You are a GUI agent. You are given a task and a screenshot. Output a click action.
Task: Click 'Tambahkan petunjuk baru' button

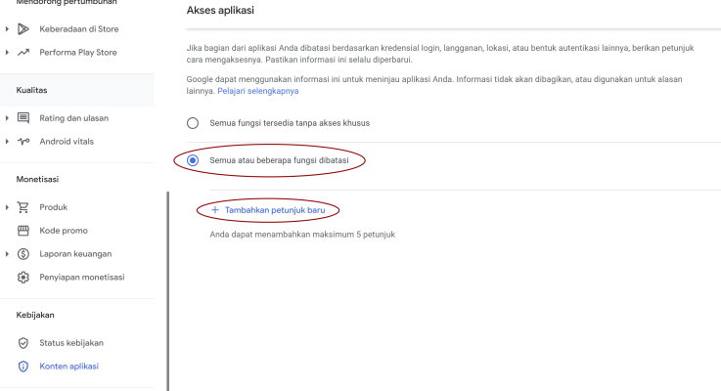(268, 210)
